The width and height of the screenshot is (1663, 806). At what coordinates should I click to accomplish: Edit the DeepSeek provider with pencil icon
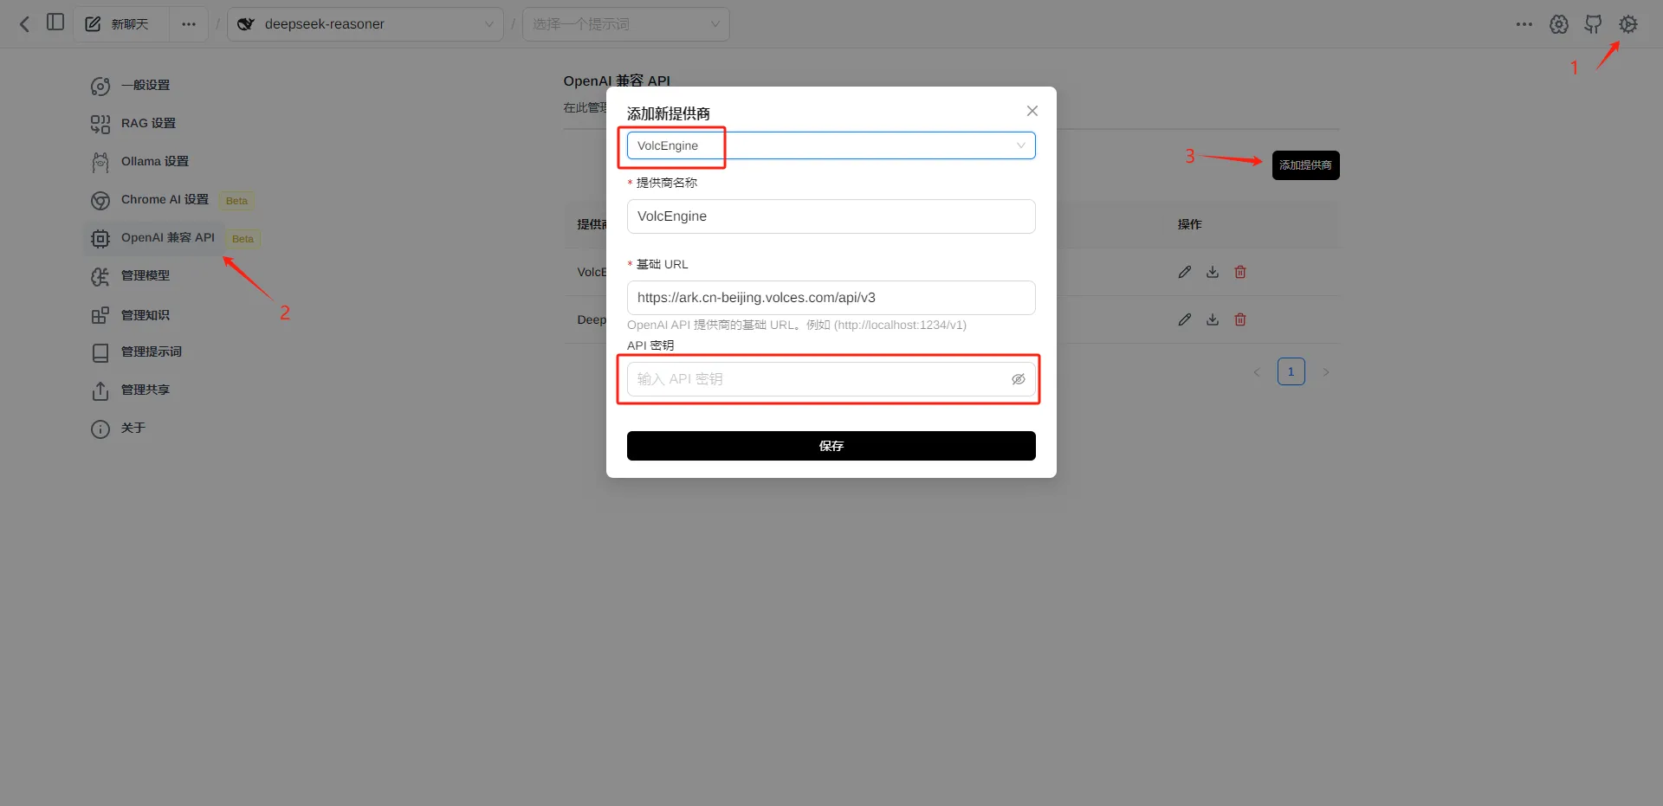point(1184,319)
